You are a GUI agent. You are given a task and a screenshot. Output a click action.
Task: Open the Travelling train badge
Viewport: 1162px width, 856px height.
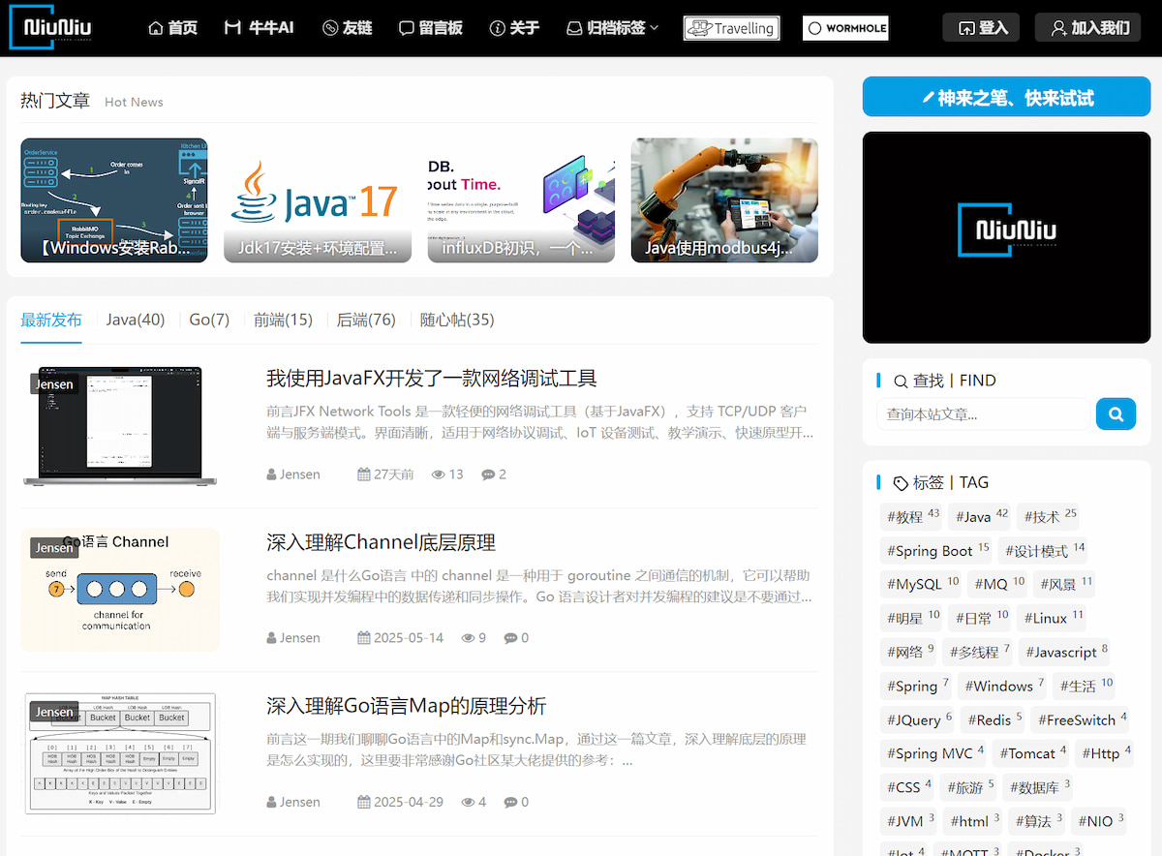point(731,28)
